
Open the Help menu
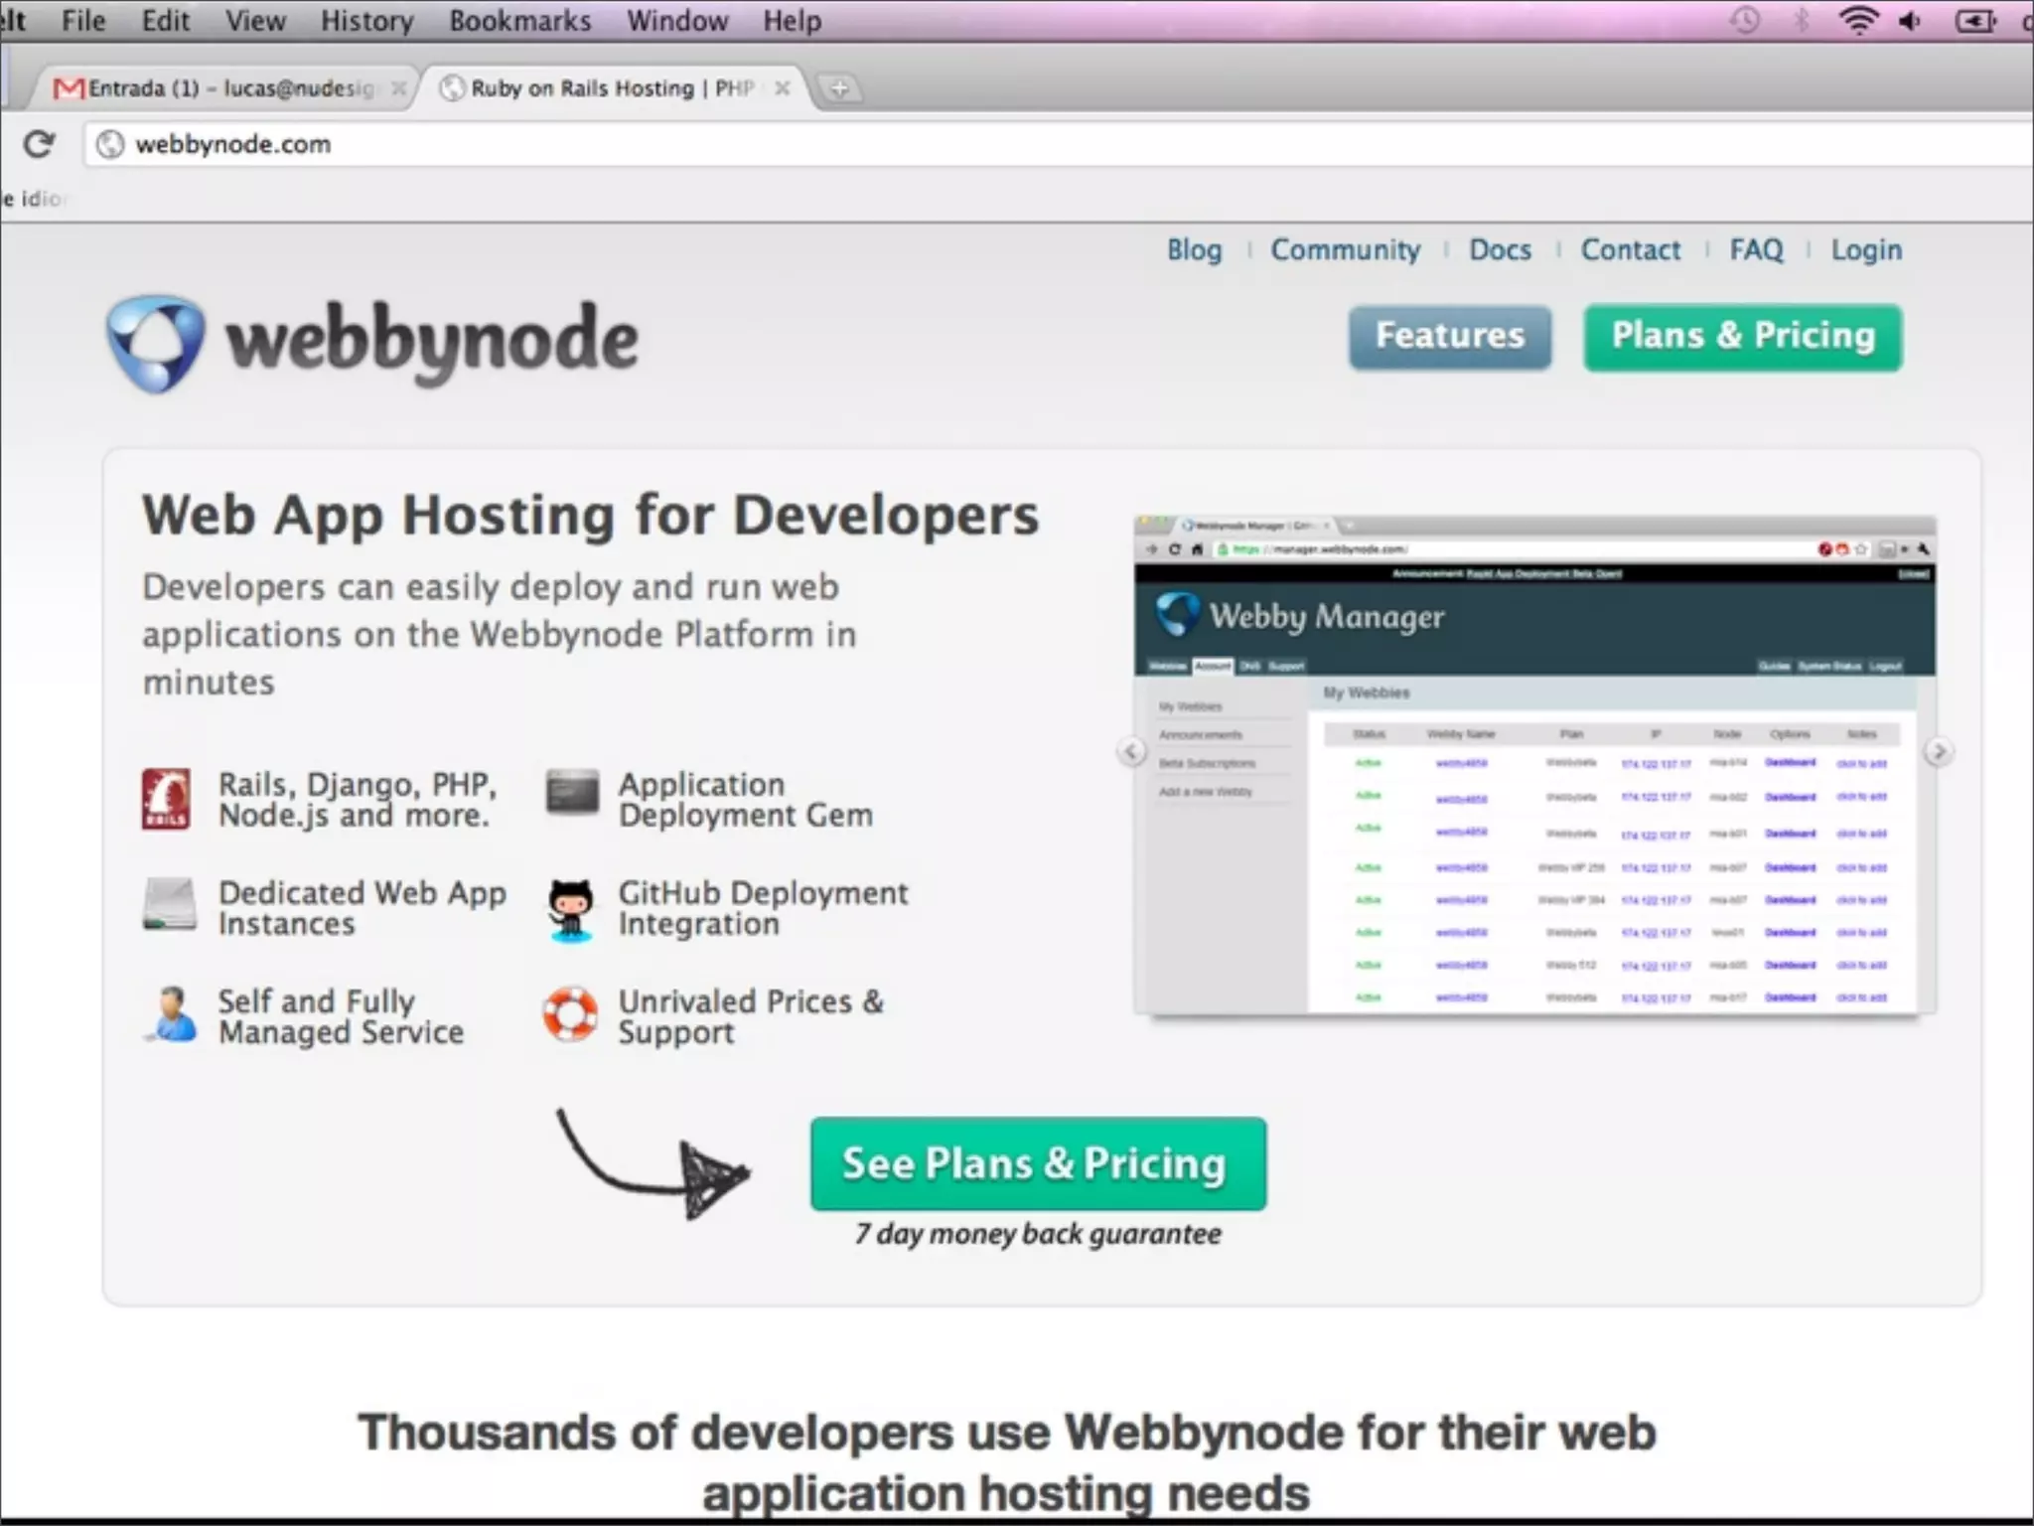792,21
